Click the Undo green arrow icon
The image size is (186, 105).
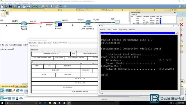33,6
